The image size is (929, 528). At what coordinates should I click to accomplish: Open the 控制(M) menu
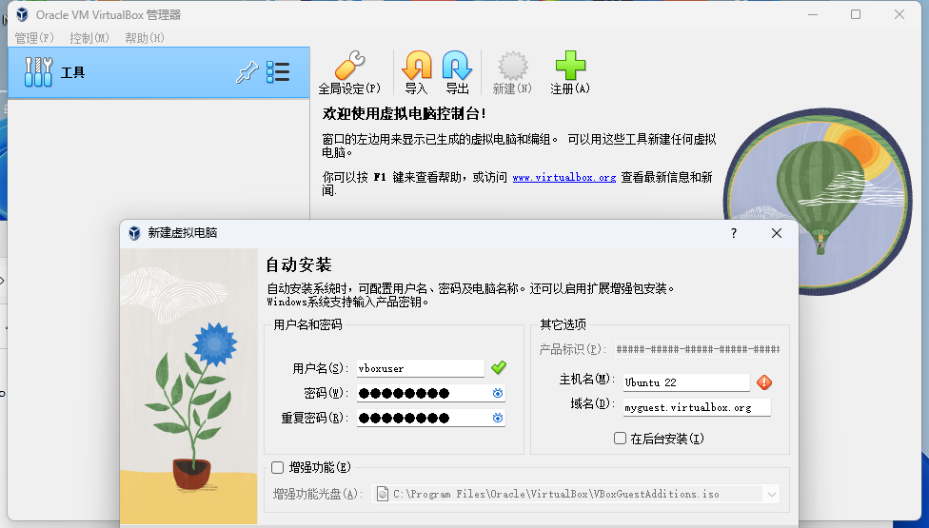[89, 38]
